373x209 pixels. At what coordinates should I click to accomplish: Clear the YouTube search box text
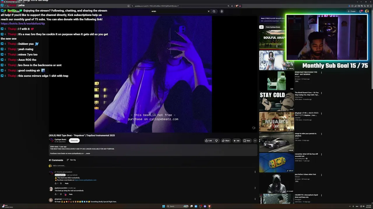click(208, 11)
